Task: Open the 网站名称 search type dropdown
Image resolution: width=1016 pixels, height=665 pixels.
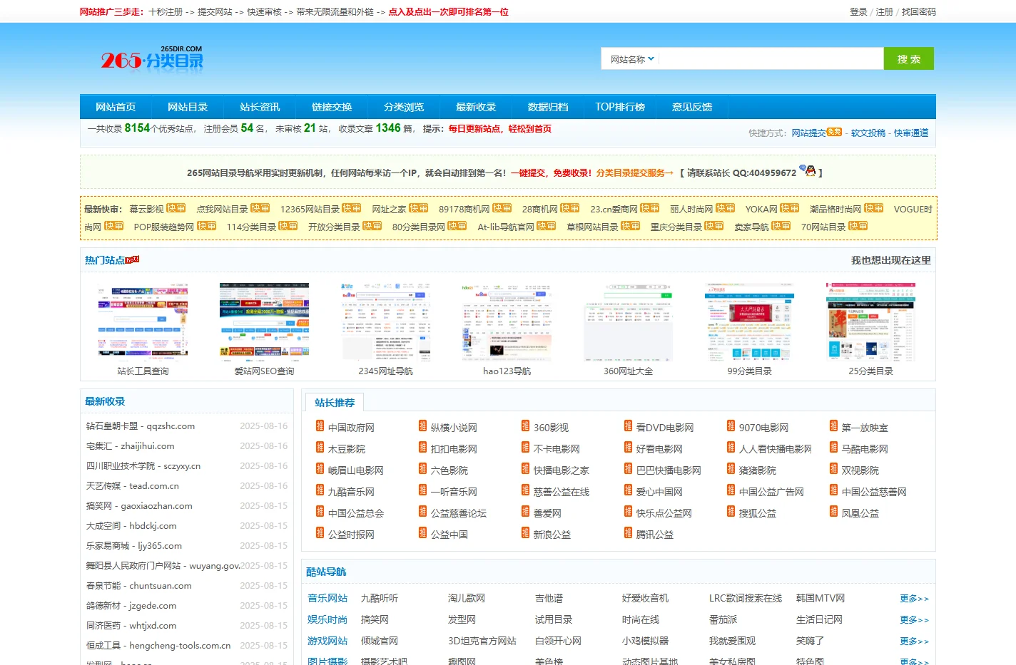Action: 631,59
